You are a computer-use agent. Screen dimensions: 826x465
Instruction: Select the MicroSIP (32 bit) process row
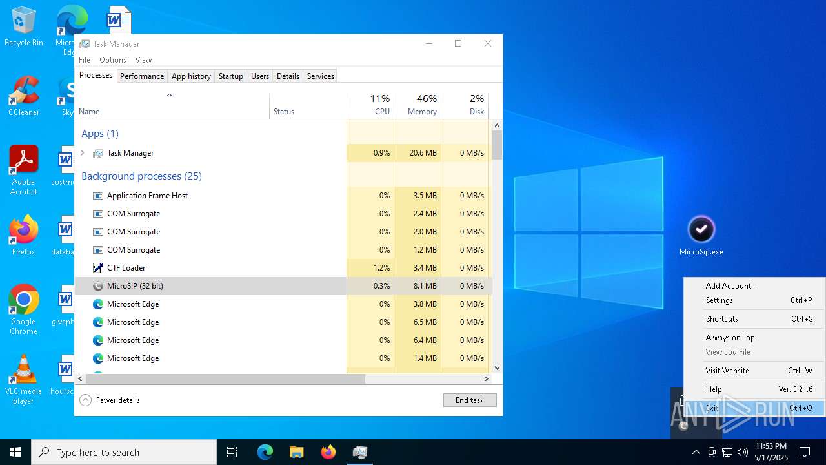point(283,286)
